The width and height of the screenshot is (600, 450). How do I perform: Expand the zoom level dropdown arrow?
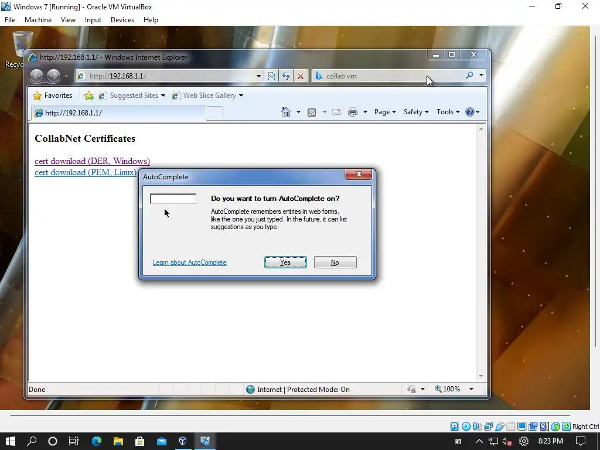pyautogui.click(x=472, y=389)
